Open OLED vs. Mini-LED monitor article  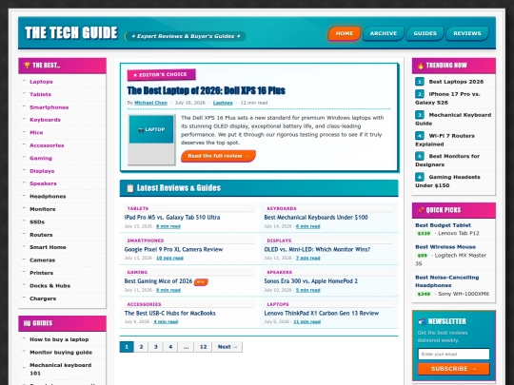pos(317,249)
